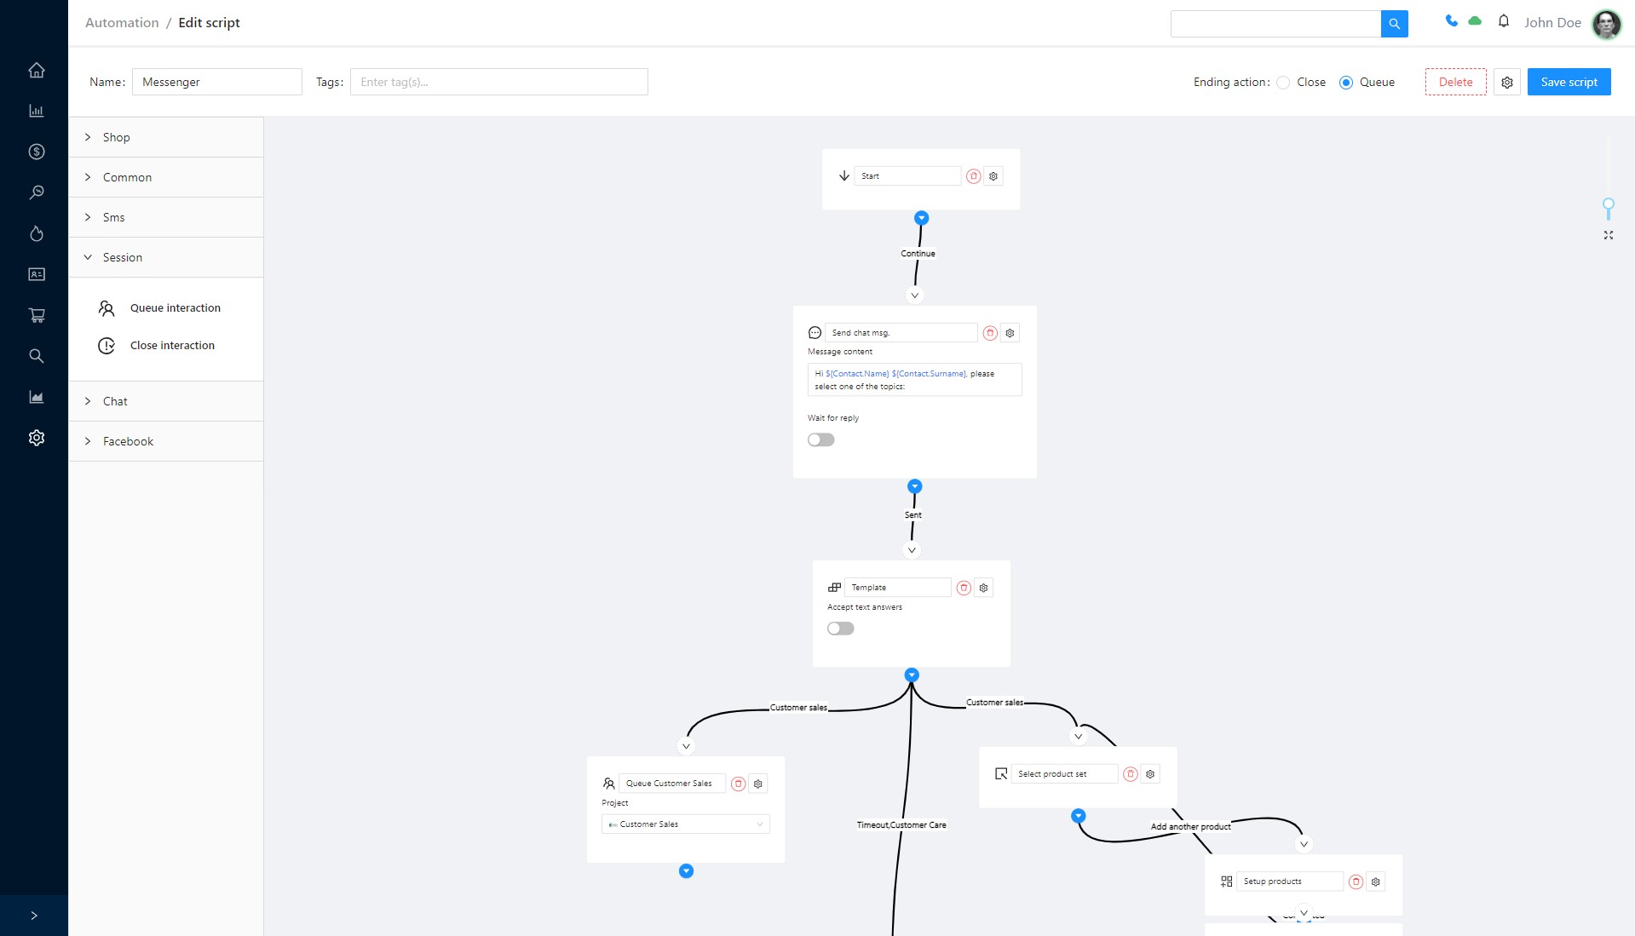Open the dollar billing icon in sidebar
The height and width of the screenshot is (936, 1635).
click(x=36, y=152)
